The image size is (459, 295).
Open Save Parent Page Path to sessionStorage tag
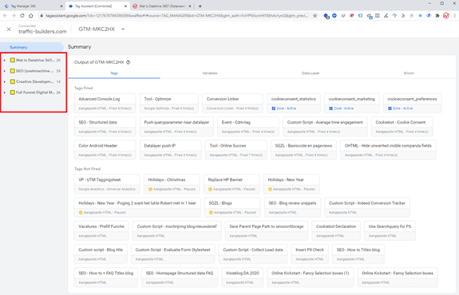(267, 230)
